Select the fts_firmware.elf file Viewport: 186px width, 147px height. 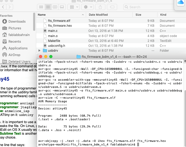(x=111, y=21)
